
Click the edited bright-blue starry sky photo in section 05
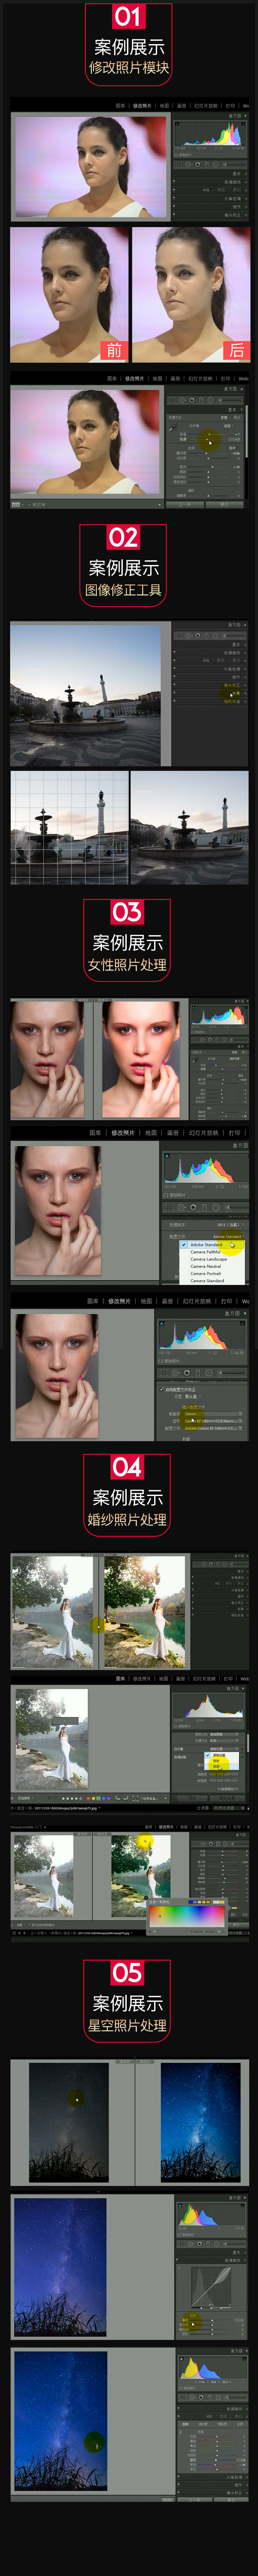pos(201,2122)
